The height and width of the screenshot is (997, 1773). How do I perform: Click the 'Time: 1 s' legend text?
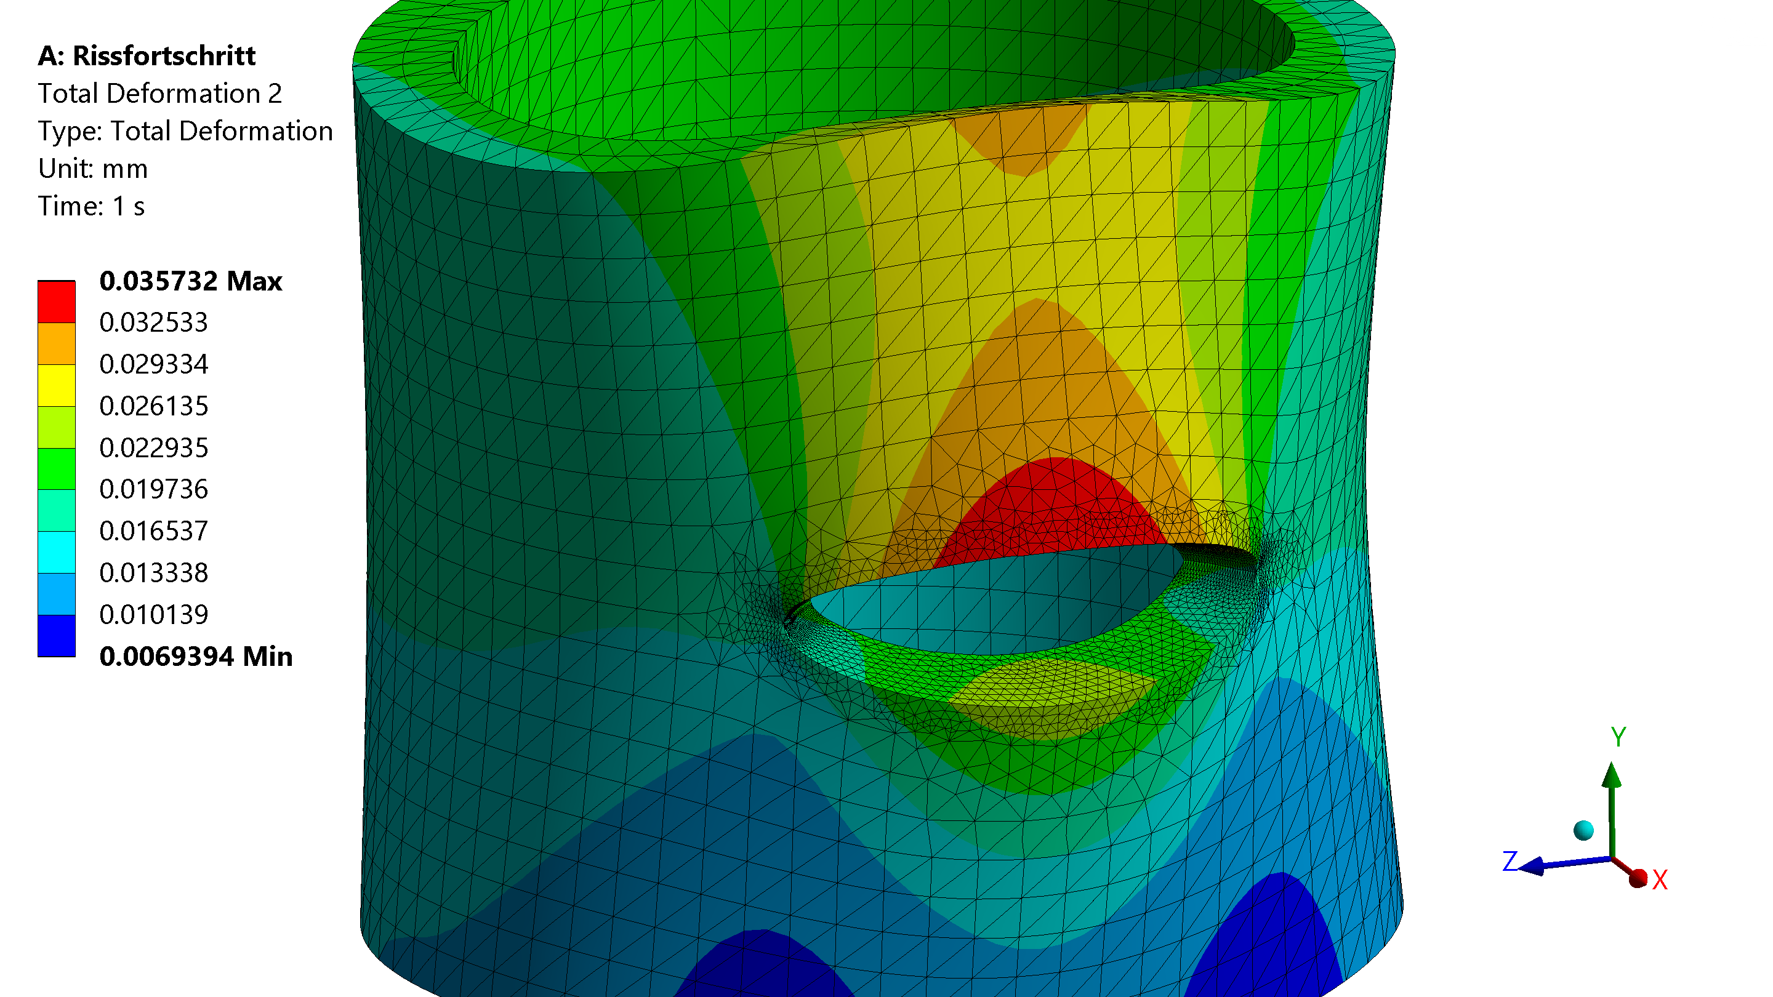click(x=91, y=206)
